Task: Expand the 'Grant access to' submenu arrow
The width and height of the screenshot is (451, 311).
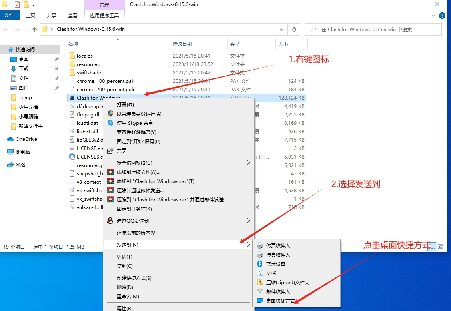Action: [248, 163]
